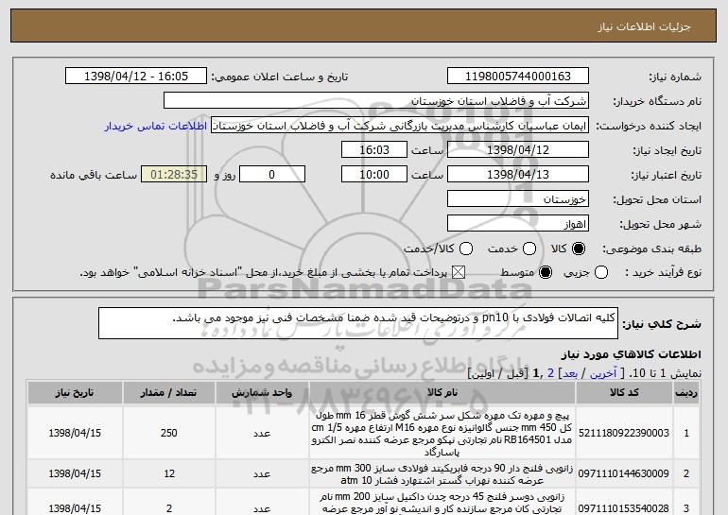Image resolution: width=728 pixels, height=515 pixels.
Task: Click the quantity 250 cell
Action: pyautogui.click(x=168, y=433)
